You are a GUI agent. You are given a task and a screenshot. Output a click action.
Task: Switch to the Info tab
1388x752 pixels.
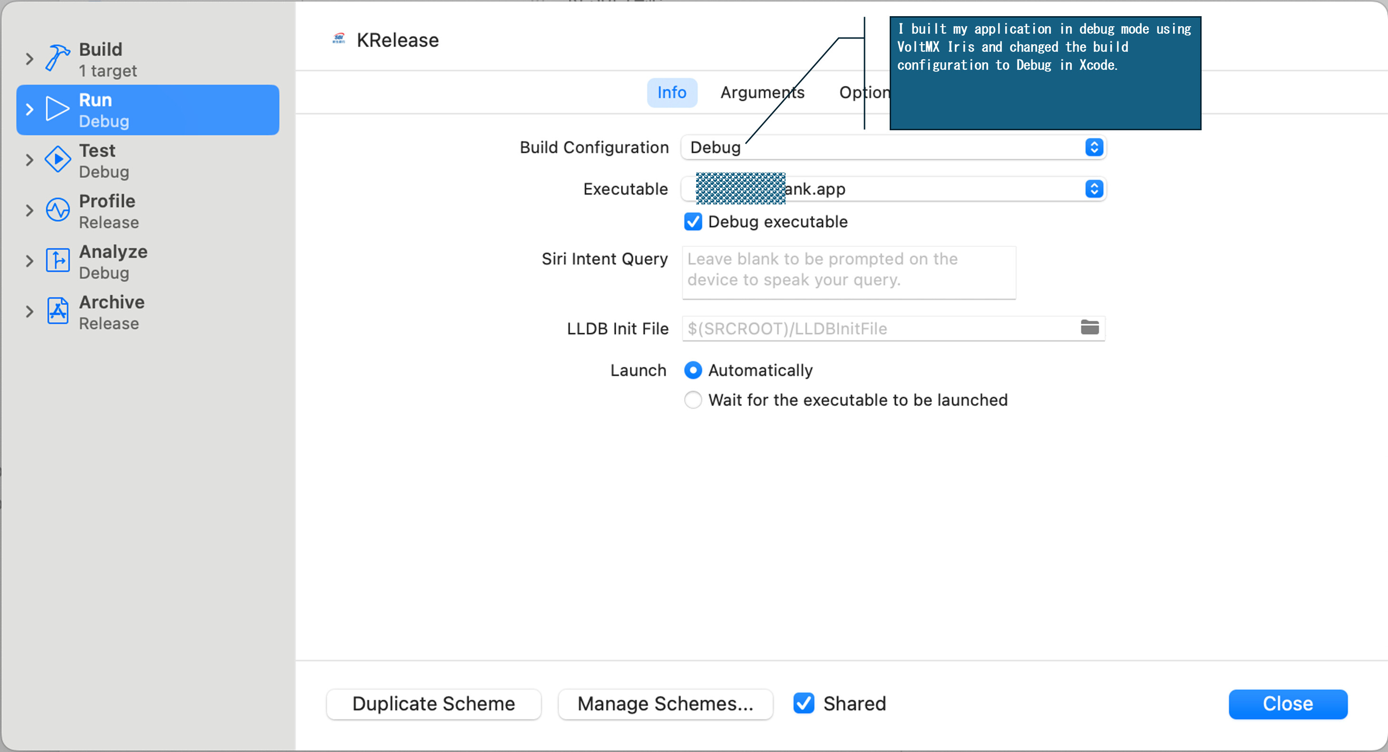pos(671,93)
